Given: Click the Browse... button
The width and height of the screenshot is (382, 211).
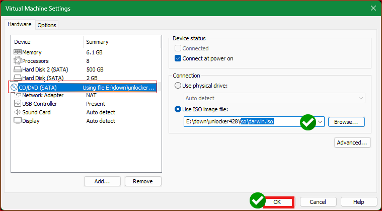Looking at the screenshot, I should tap(346, 122).
